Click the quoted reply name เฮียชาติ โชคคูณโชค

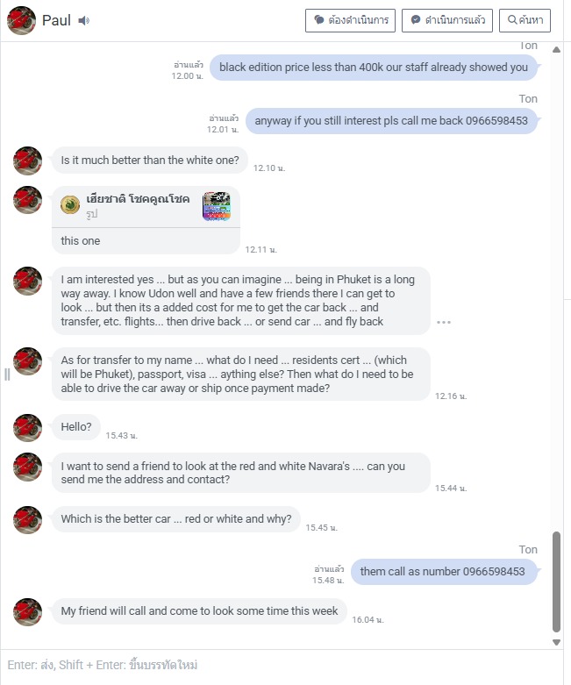click(x=138, y=199)
